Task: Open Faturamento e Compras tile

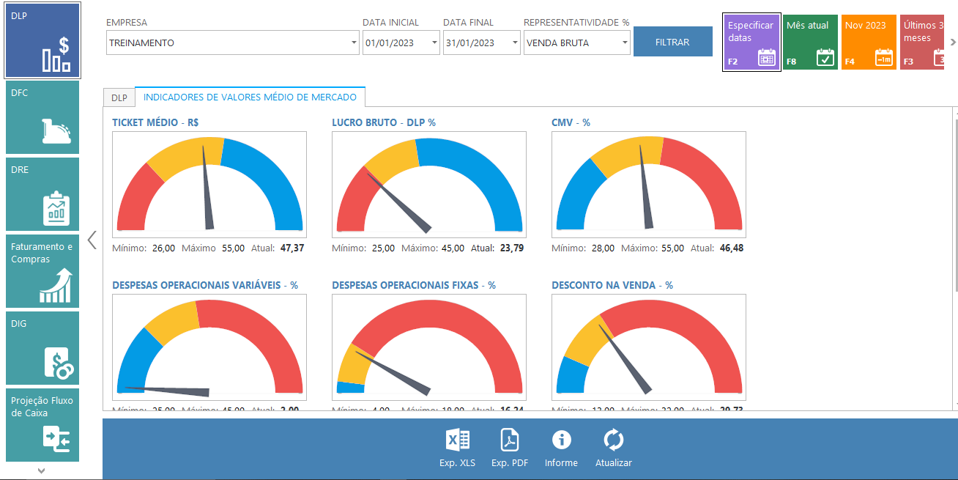Action: (42, 271)
